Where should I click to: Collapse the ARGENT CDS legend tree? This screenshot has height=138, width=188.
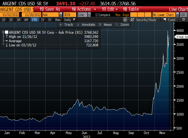[x=3, y=32]
